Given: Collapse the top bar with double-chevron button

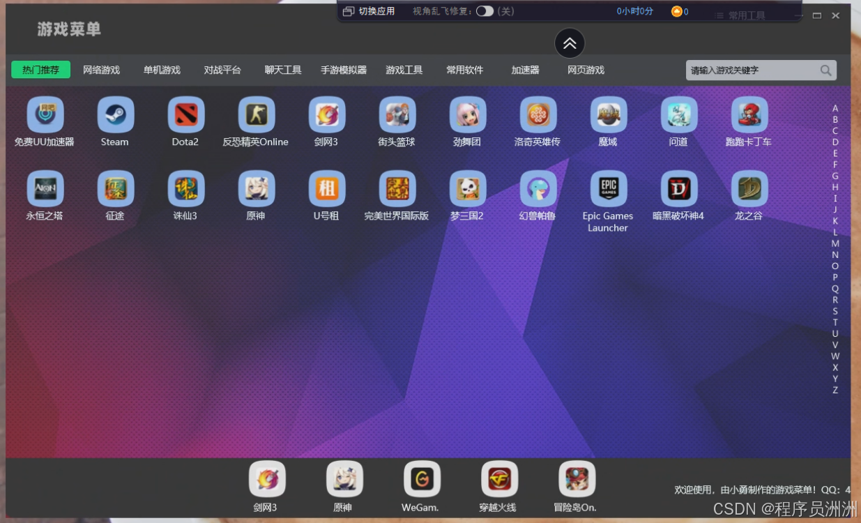Looking at the screenshot, I should (570, 43).
